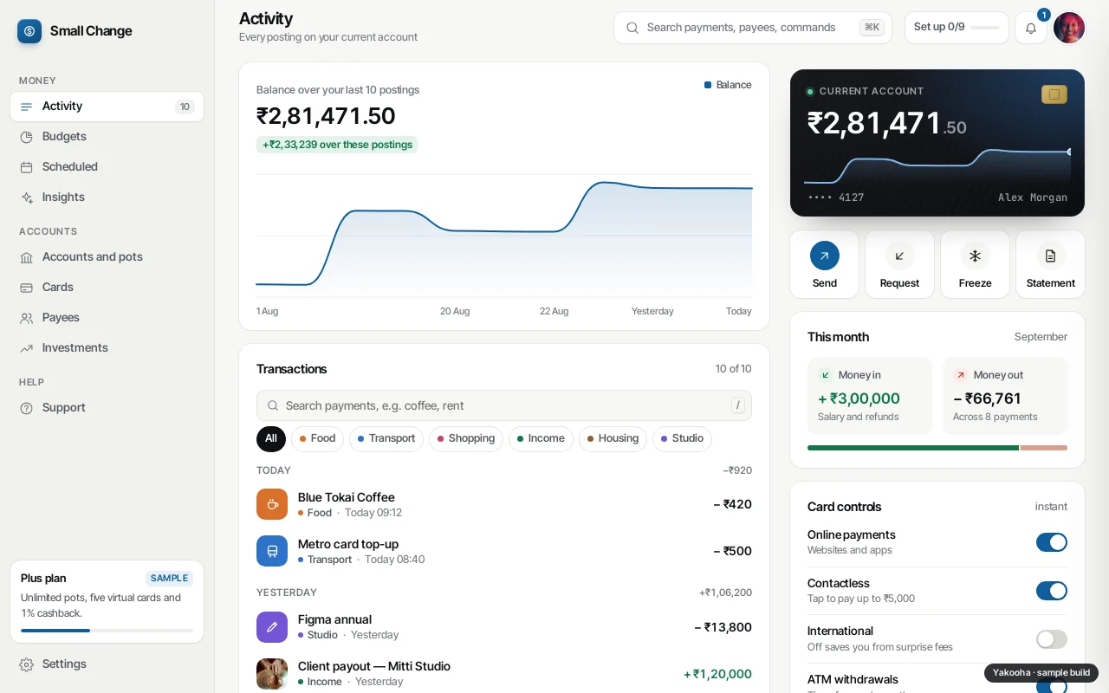Focus the top payments and commands search
Screen dimensions: 1109x693
[x=752, y=28]
